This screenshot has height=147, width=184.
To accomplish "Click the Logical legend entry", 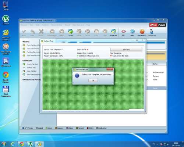I will click(39, 128).
